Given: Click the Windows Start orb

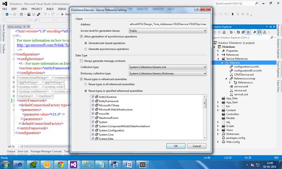Looking at the screenshot, I should pyautogui.click(x=6, y=164).
